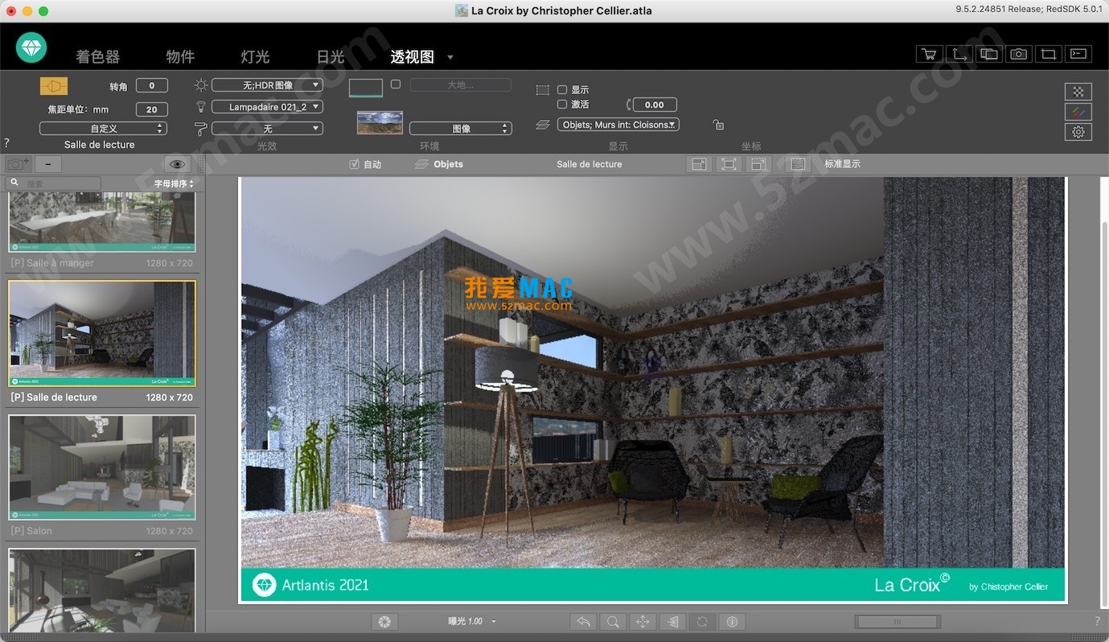This screenshot has height=642, width=1109.
Task: Click the yellow camera lens icon
Action: coord(54,85)
